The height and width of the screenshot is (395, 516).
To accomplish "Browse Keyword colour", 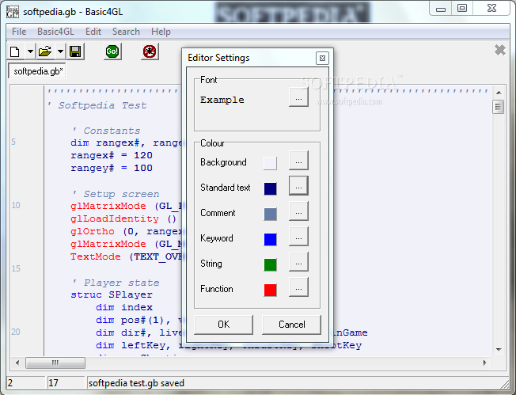I will (x=298, y=237).
